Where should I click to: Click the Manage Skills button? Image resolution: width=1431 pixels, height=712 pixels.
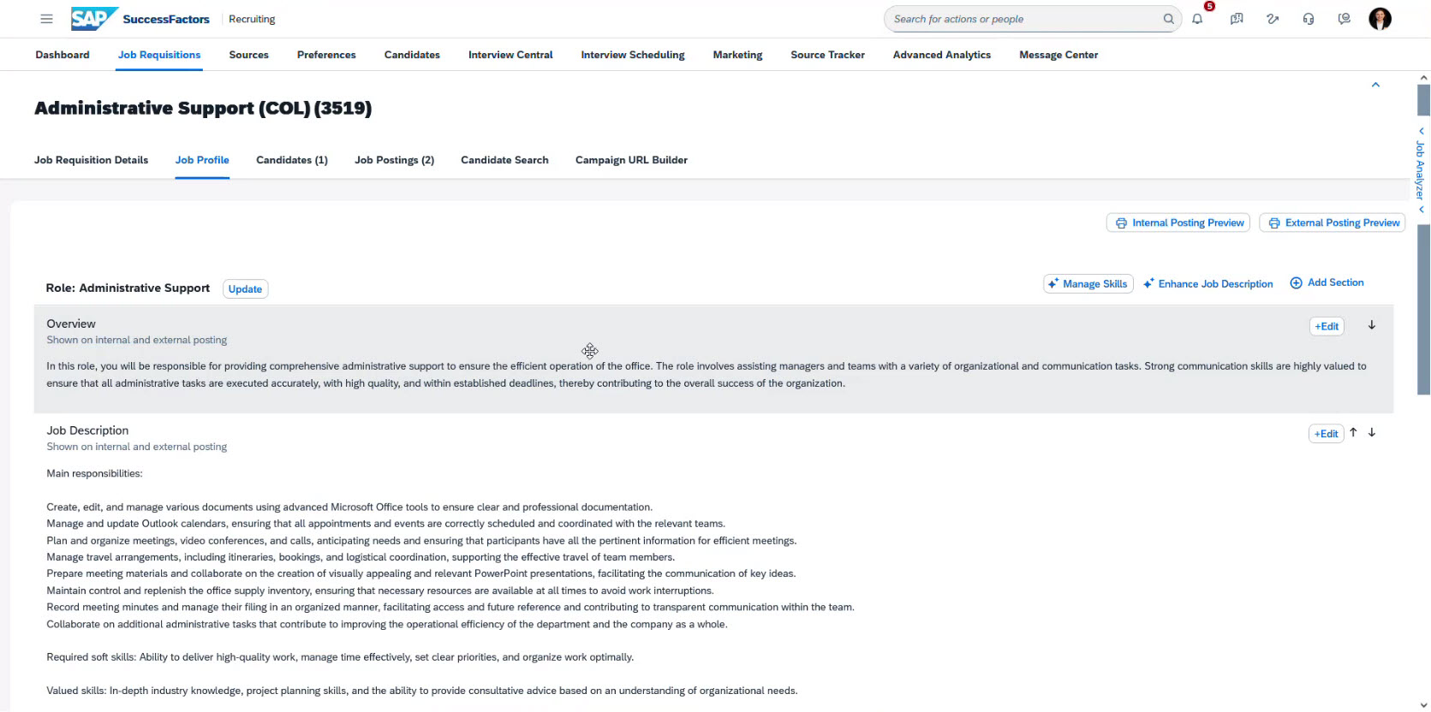pos(1088,284)
